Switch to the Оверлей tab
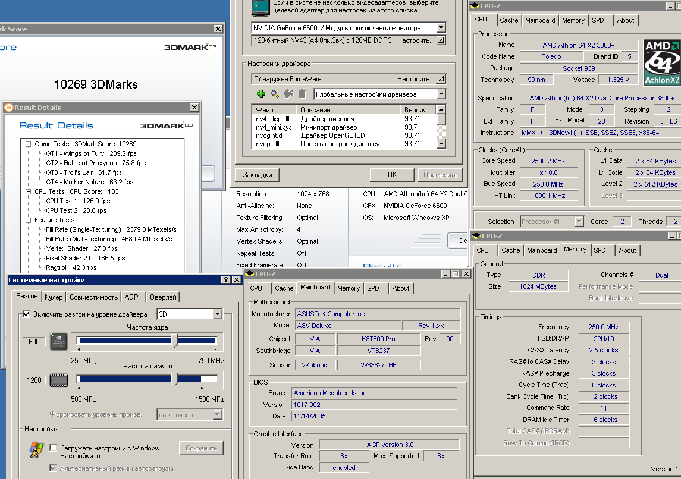681x479 pixels. [163, 297]
